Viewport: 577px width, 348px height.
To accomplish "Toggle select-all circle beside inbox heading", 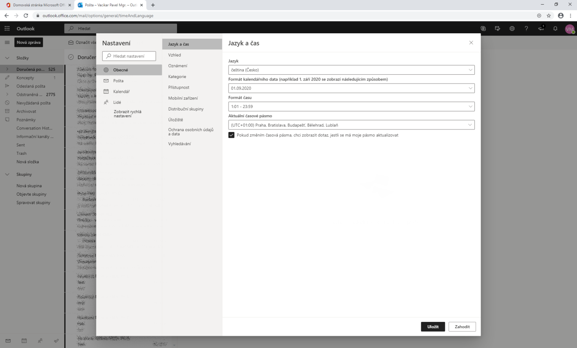I will [x=71, y=57].
